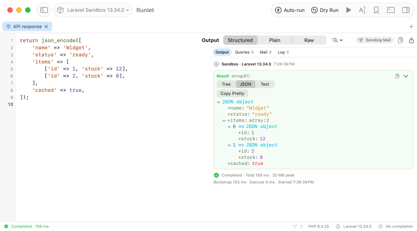Click the No completion status item
This screenshot has height=231, width=417.
click(x=396, y=226)
